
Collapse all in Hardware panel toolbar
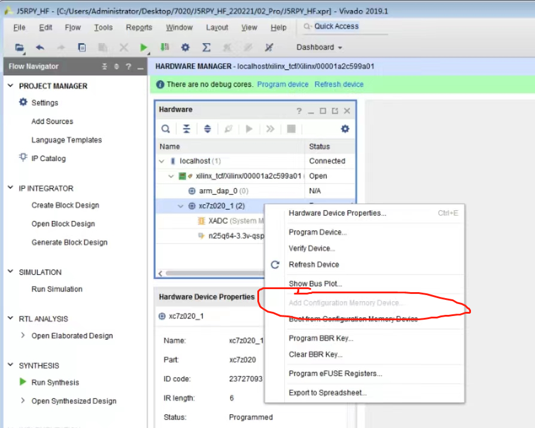point(186,129)
